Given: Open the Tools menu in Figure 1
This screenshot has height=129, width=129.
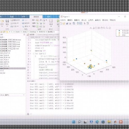Looking at the screenshot, I should click(91, 20).
